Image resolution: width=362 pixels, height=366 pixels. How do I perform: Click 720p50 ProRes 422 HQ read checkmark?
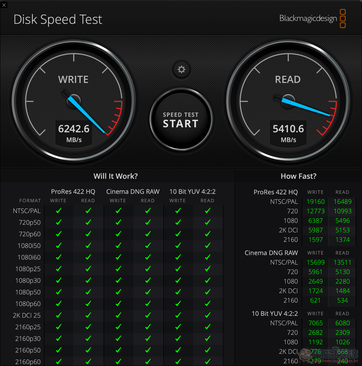pyautogui.click(x=88, y=222)
